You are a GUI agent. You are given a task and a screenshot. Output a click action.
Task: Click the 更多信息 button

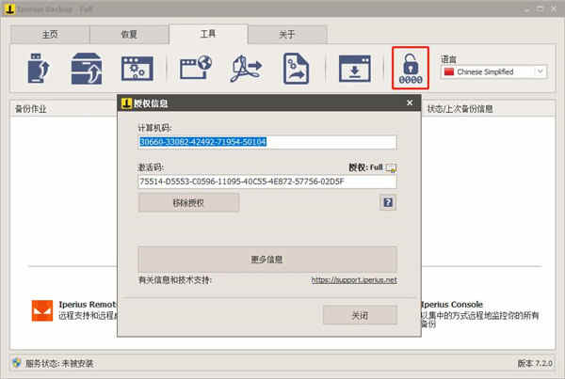point(267,260)
